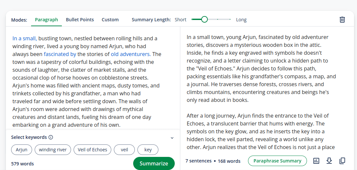Screen dimensions: 357x170
Task: Switch to Bullet Points mode
Action: (80, 20)
